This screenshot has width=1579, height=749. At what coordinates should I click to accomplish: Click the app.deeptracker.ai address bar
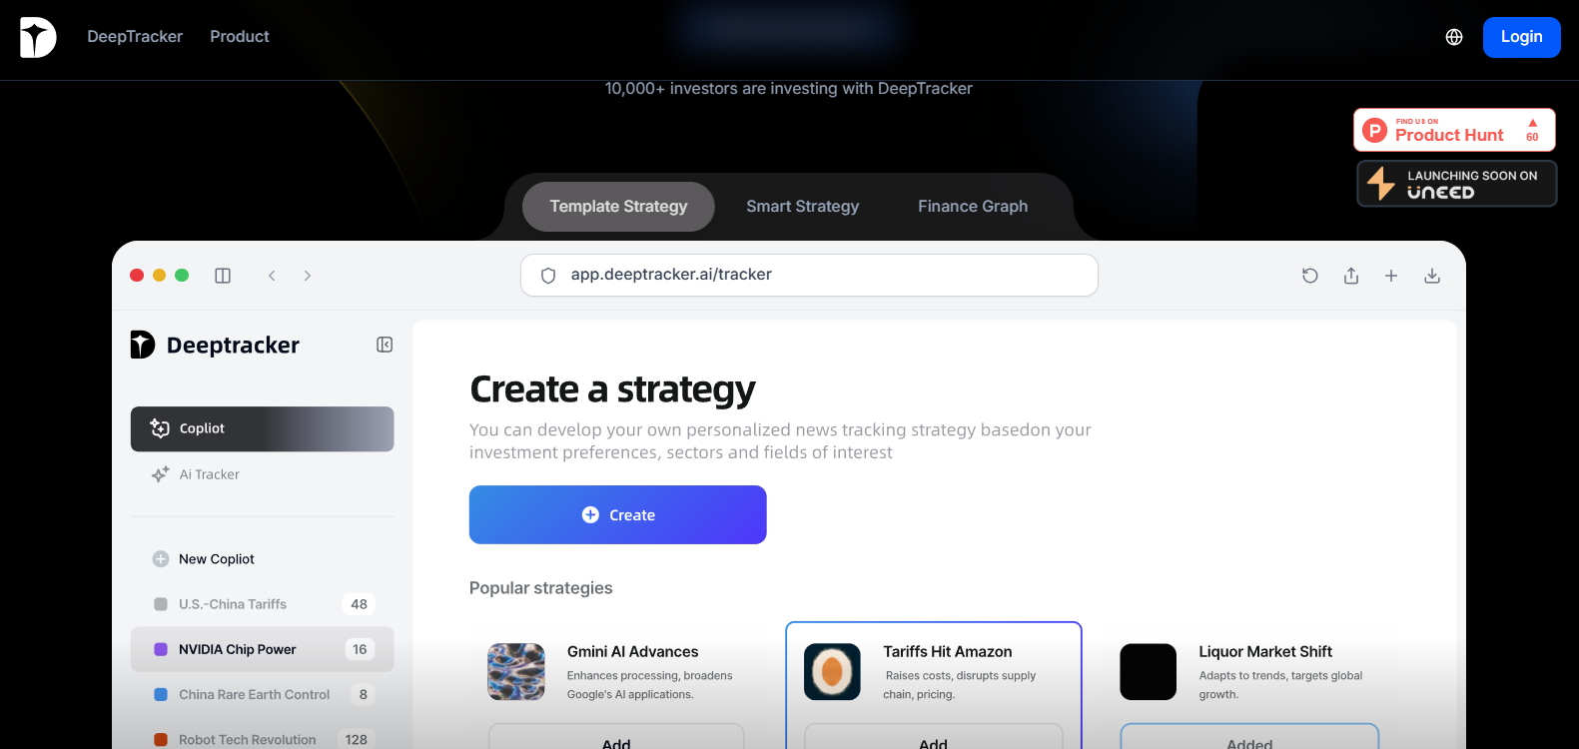pyautogui.click(x=809, y=276)
